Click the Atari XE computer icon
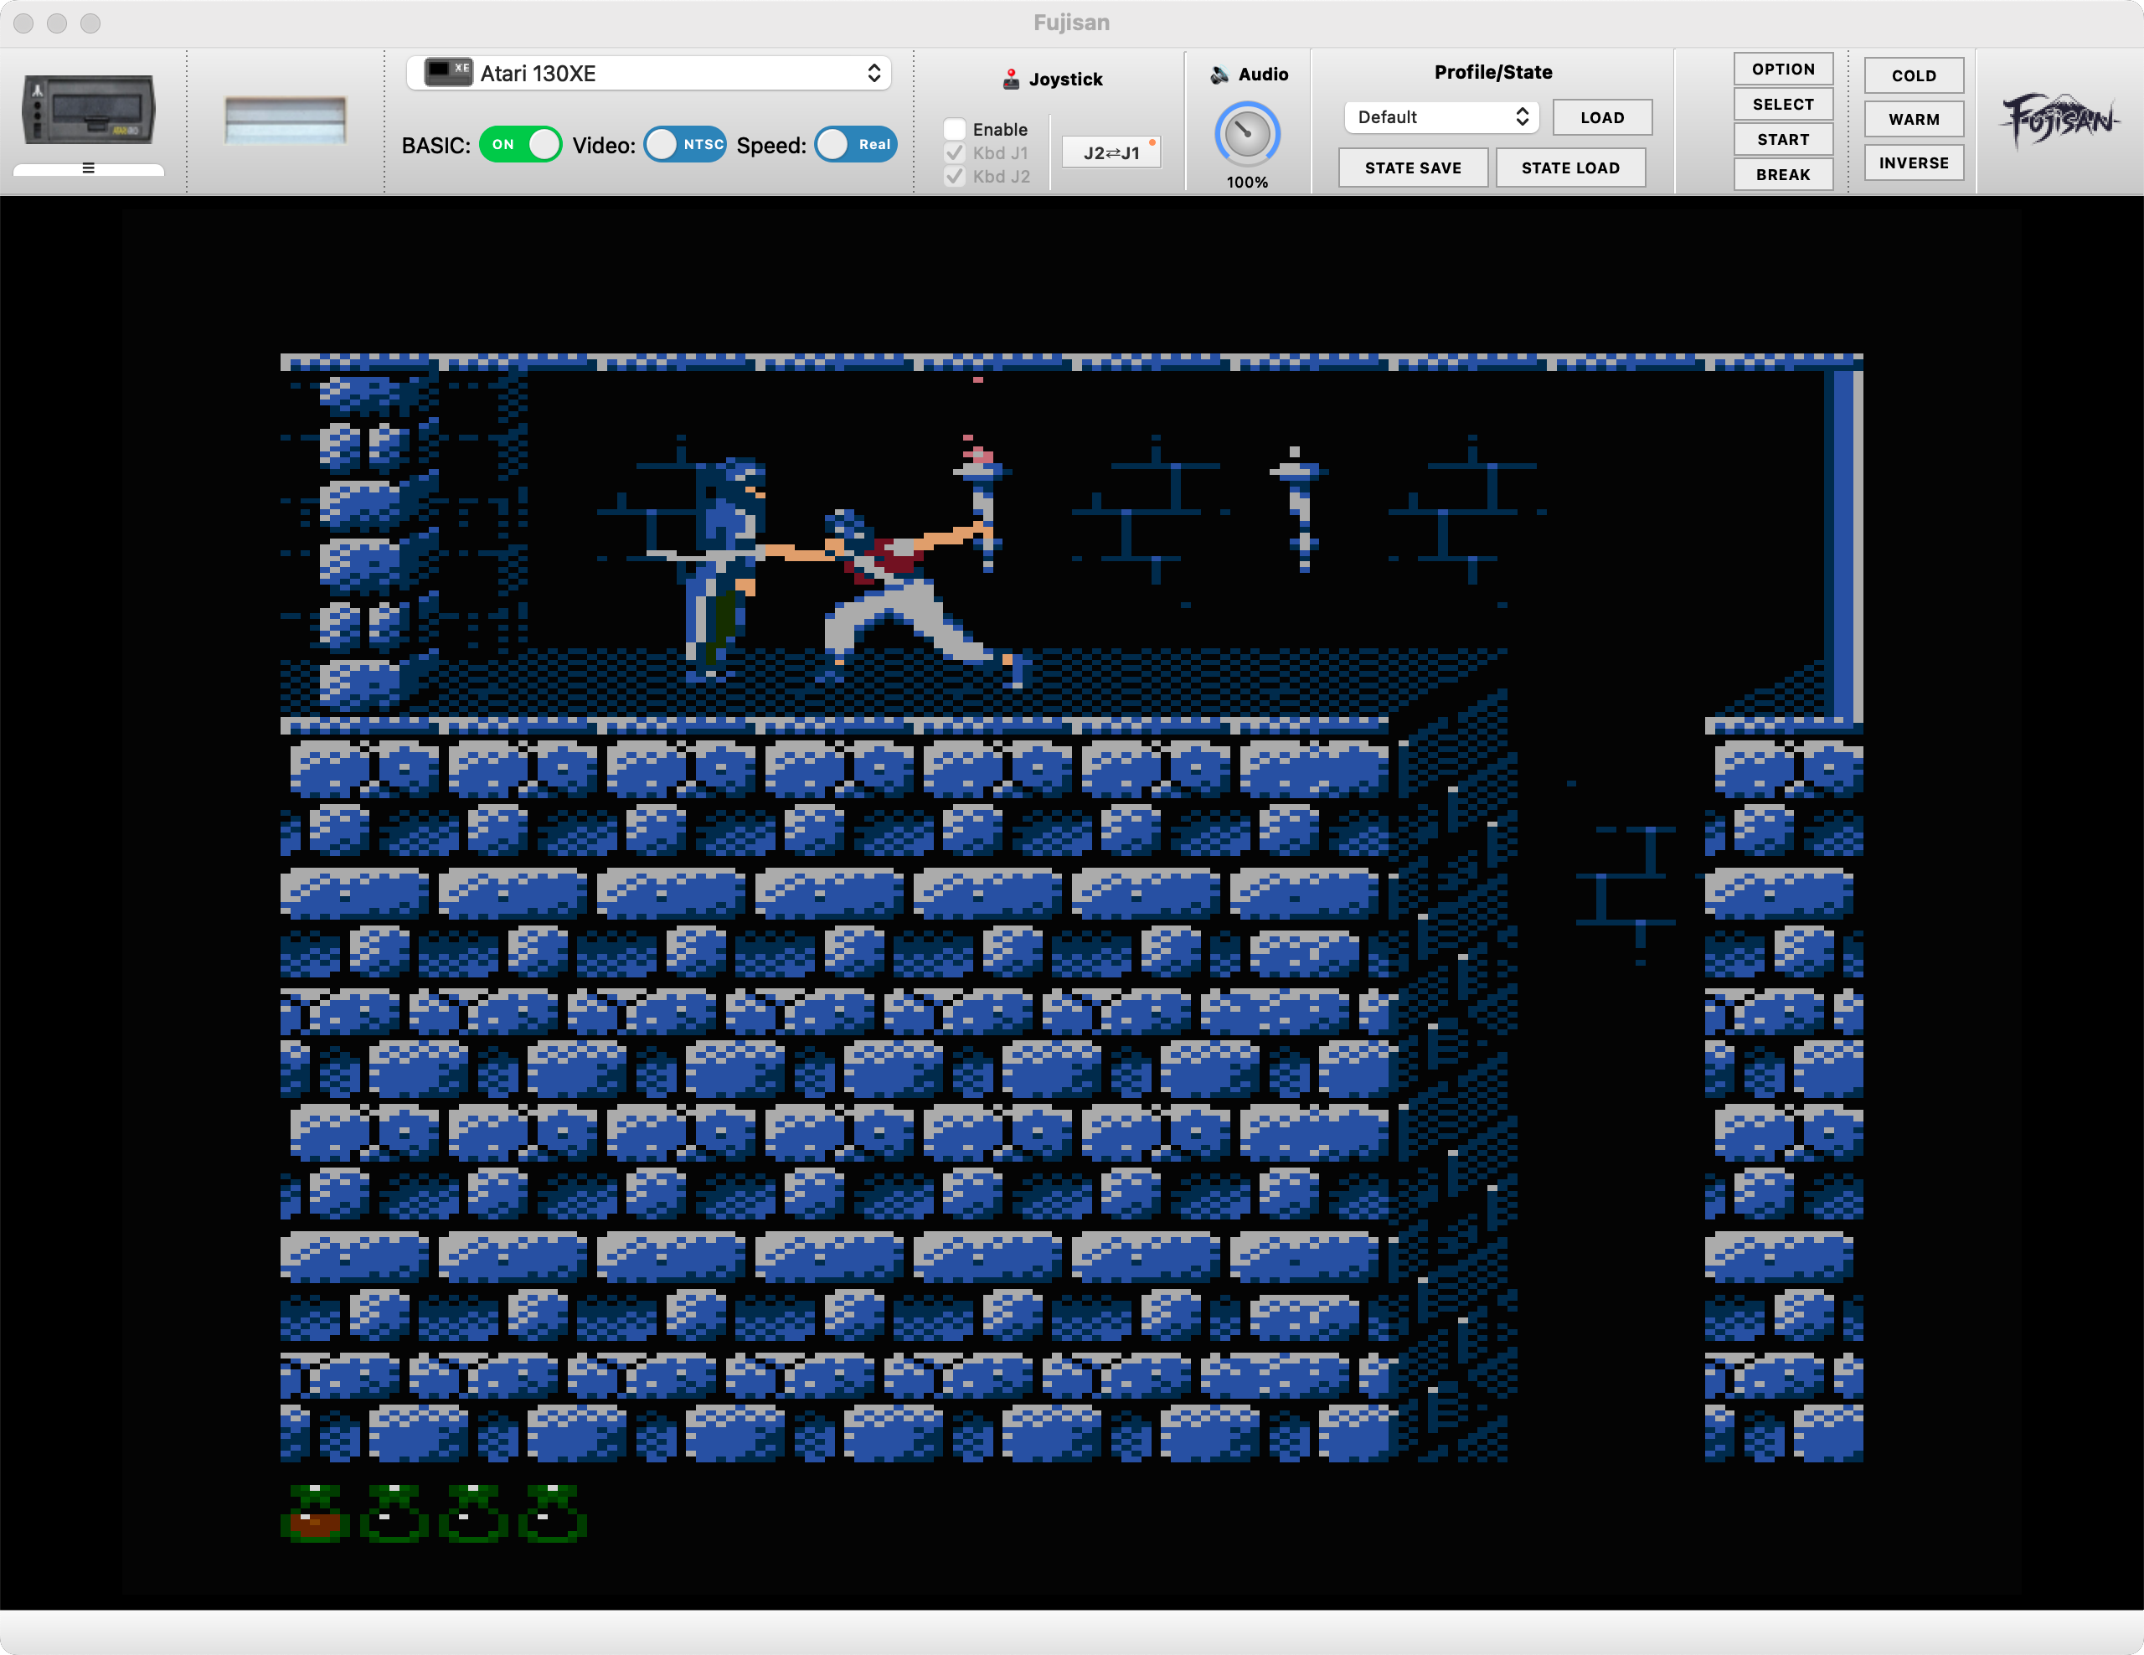This screenshot has height=1655, width=2144. [448, 72]
